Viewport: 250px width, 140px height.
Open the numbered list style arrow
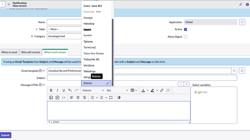[x=106, y=98]
